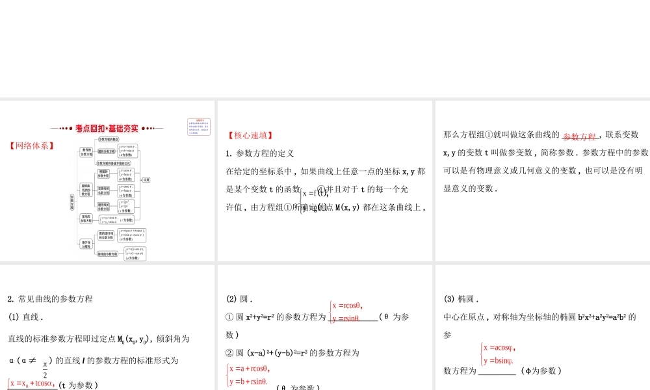Screen dimensions: 650x390
Task: Select the 参数方程 root node in the diagram
Action: click(x=72, y=203)
